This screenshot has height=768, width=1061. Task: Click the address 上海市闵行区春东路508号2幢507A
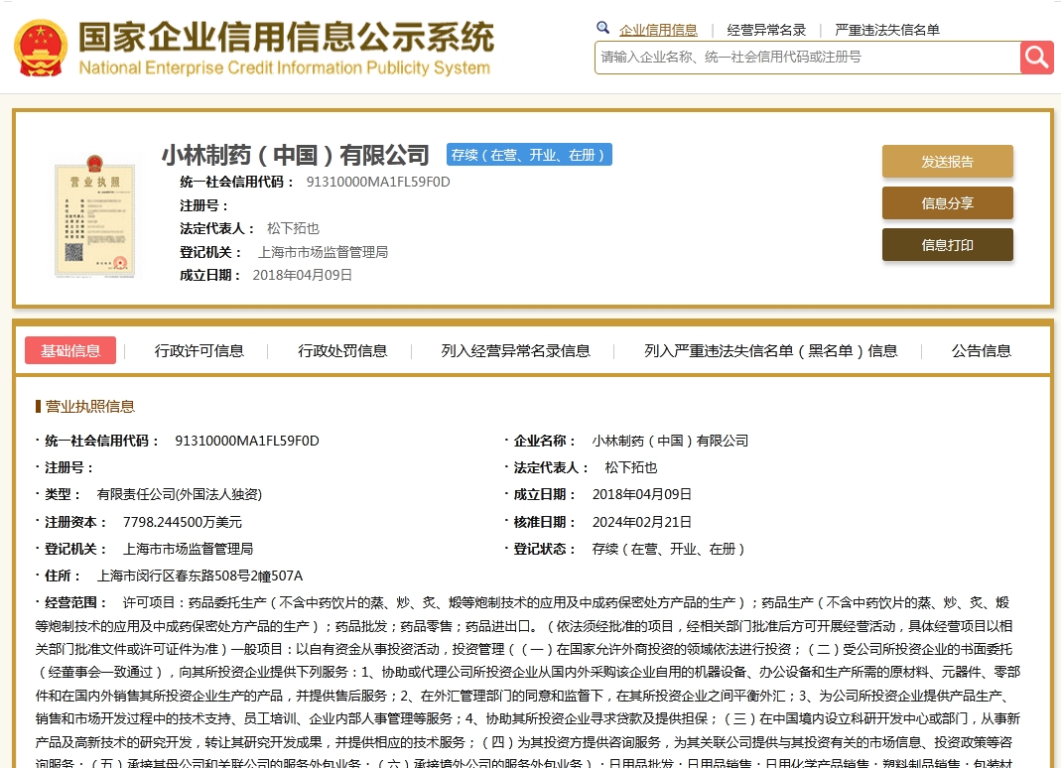click(x=199, y=576)
